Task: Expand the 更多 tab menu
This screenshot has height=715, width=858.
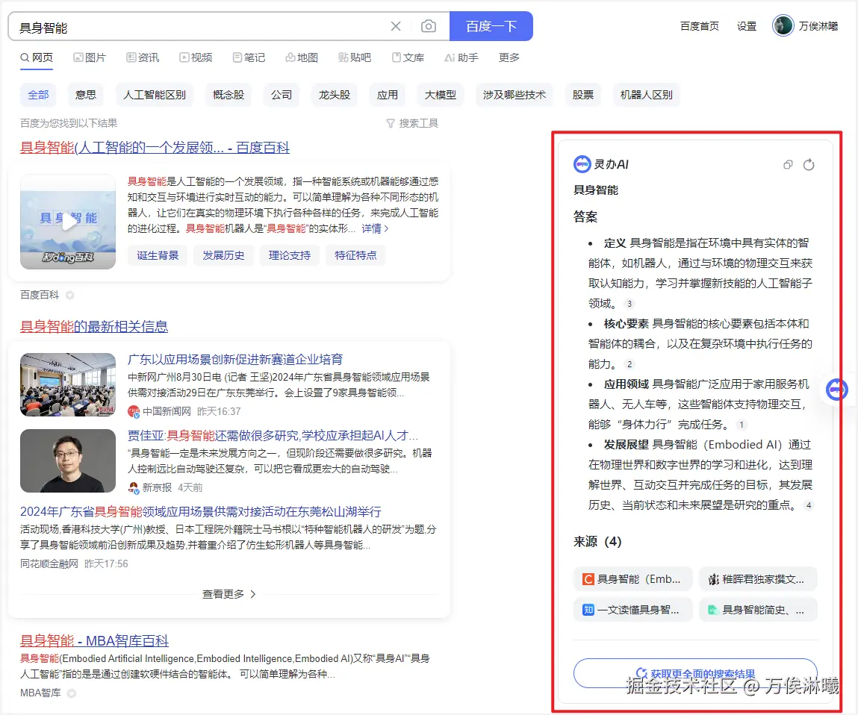Action: pos(508,57)
